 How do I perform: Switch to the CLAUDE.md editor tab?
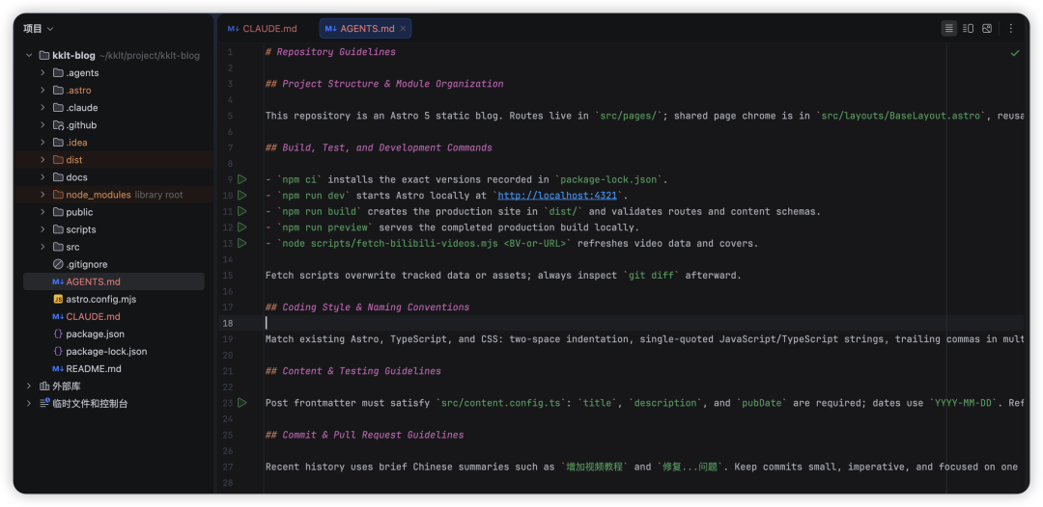click(262, 29)
